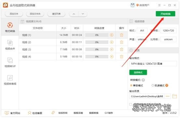Click the 大小 column header
This screenshot has height=118, width=180.
pyautogui.click(x=63, y=28)
